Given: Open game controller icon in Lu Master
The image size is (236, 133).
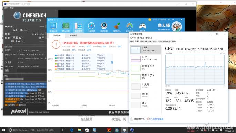Looking at the screenshot, I should tap(142, 27).
